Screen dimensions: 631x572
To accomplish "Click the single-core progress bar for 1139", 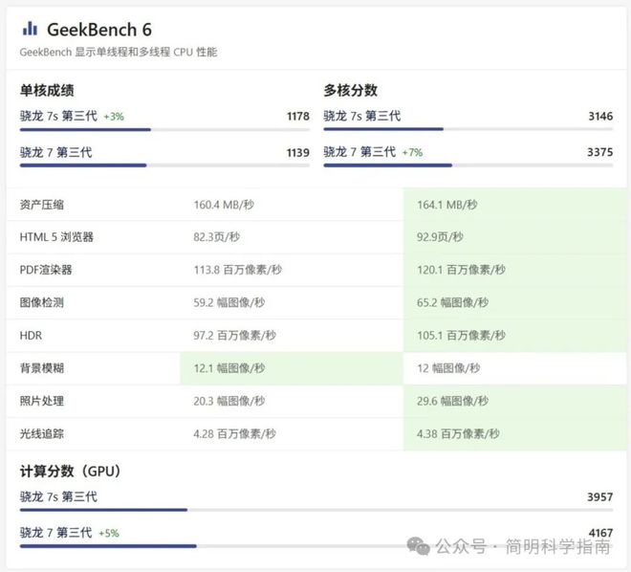I will [x=165, y=165].
